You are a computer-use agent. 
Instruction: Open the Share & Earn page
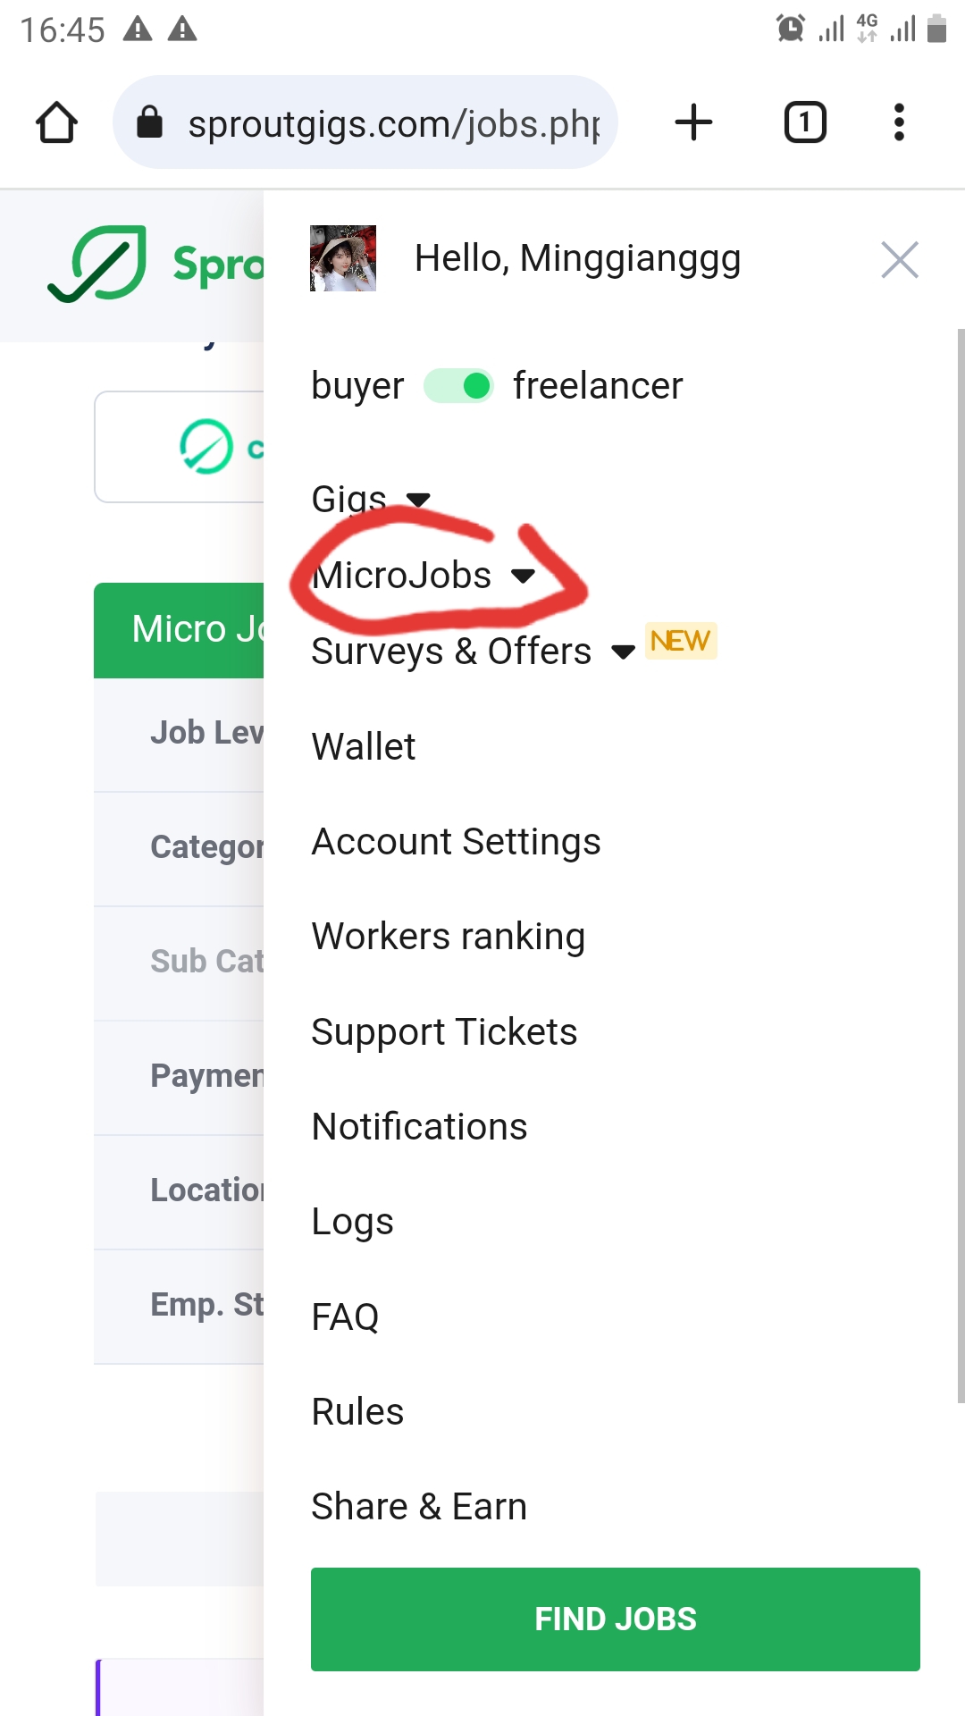tap(419, 1507)
